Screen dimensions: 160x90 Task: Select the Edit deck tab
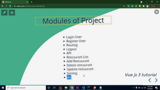pos(14,2)
